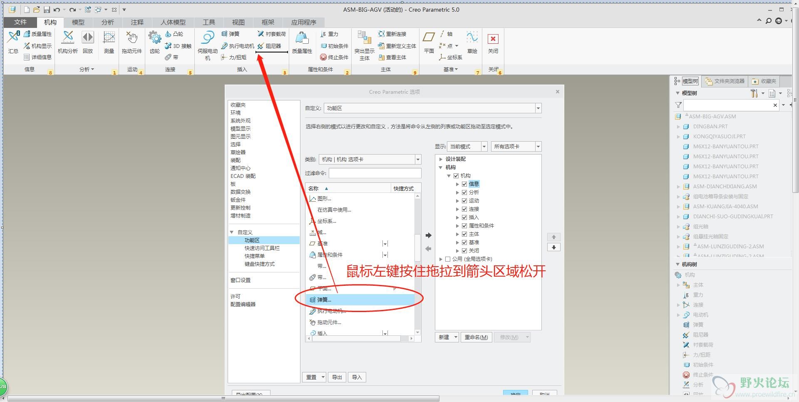Click the 3D 接触 tool
Viewport: 799px width, 402px height.
coord(178,46)
